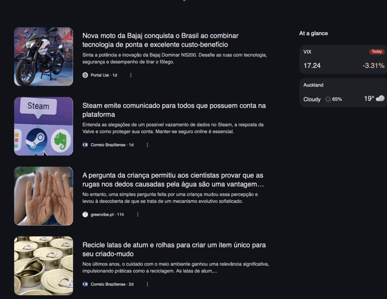This screenshot has height=299, width=387.
Task: Click Correio Braziliense logo on tuna can article
Action: [x=85, y=284]
